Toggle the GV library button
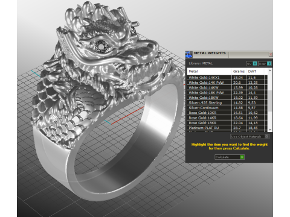 [x=252, y=63]
